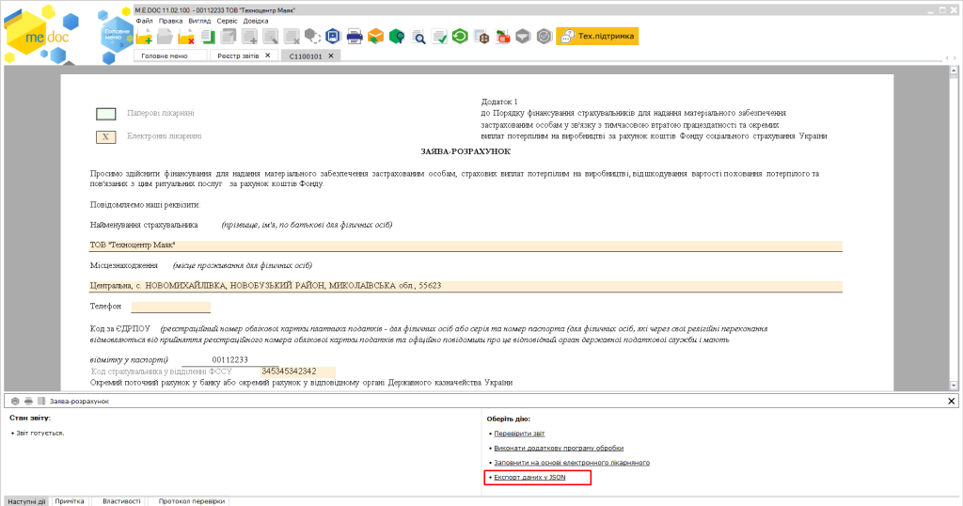Toggle the Паперові лікарняні checkbox
Image resolution: width=963 pixels, height=506 pixels.
click(106, 114)
